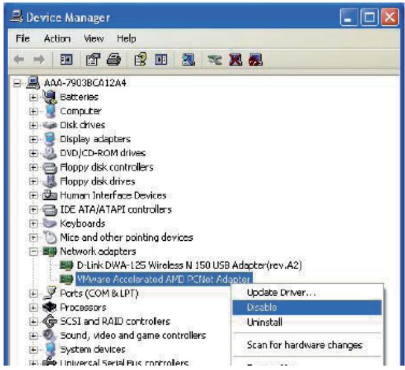405x370 pixels.
Task: Click the Back arrow toolbar icon
Action: 19,60
